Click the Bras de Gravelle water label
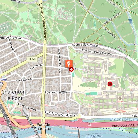Viewport: 138px width, 138px height. (x=124, y=119)
